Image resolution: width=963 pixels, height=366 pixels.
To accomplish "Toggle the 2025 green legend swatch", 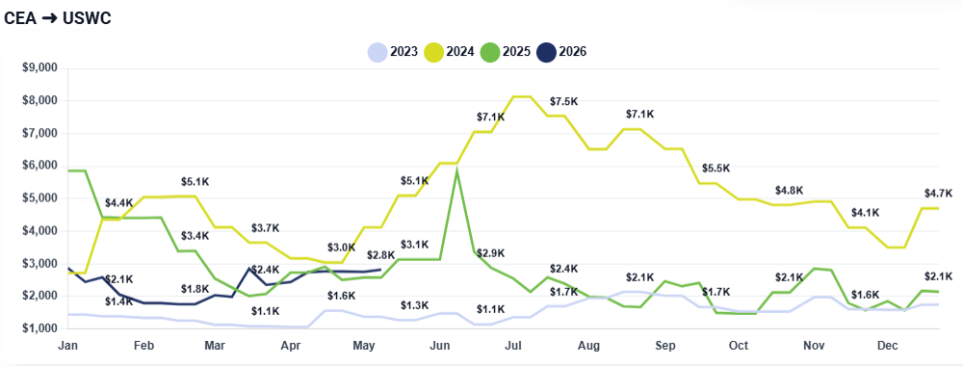I will pos(489,52).
